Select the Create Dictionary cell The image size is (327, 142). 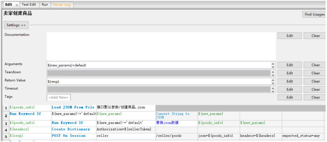(x=74, y=130)
